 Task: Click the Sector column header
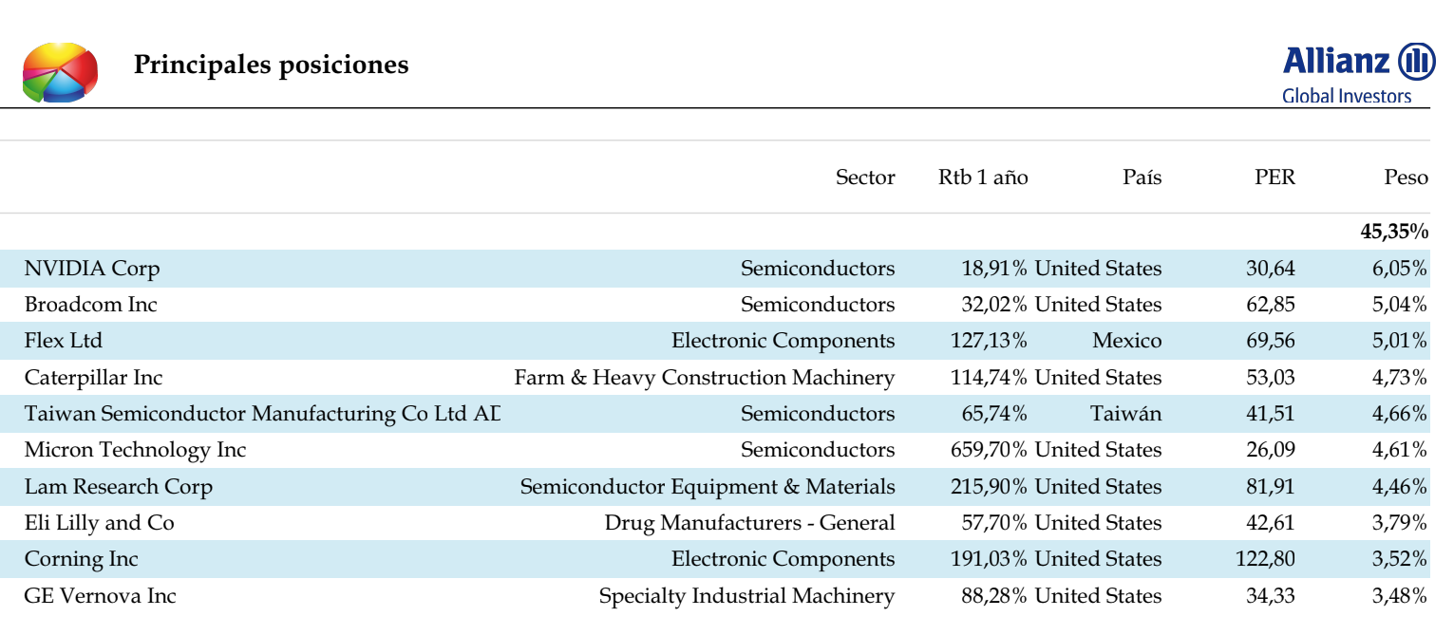[865, 177]
